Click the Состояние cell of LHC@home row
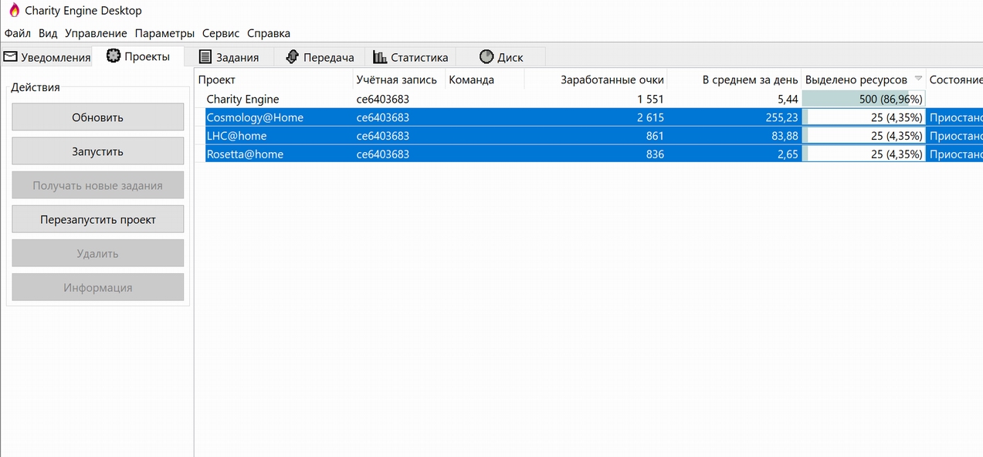983x457 pixels. pos(955,136)
